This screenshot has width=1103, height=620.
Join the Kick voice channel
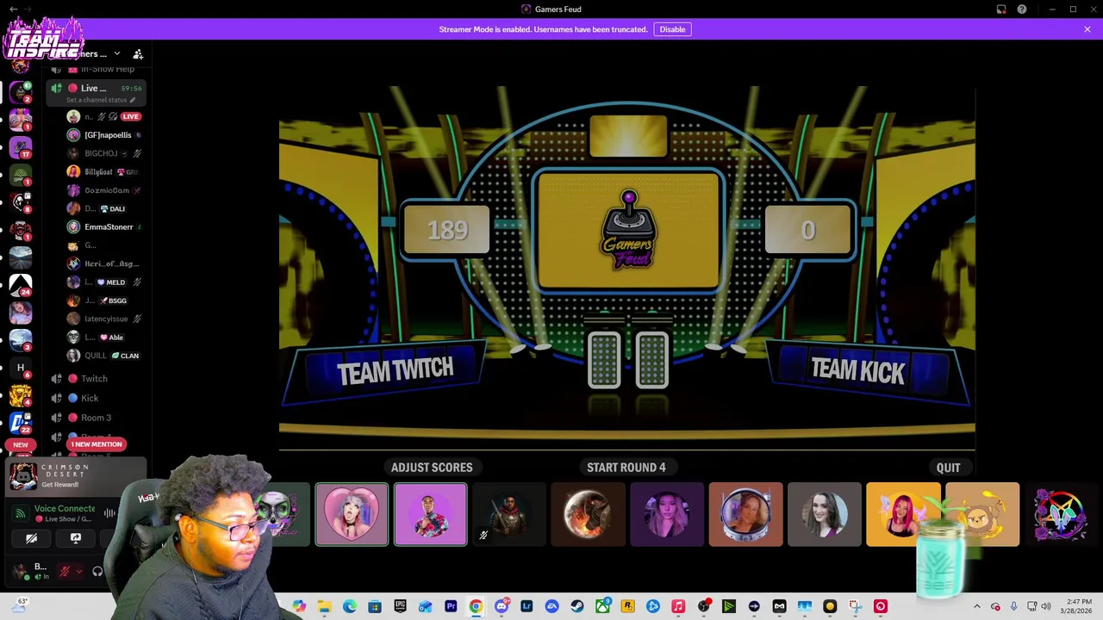[90, 398]
